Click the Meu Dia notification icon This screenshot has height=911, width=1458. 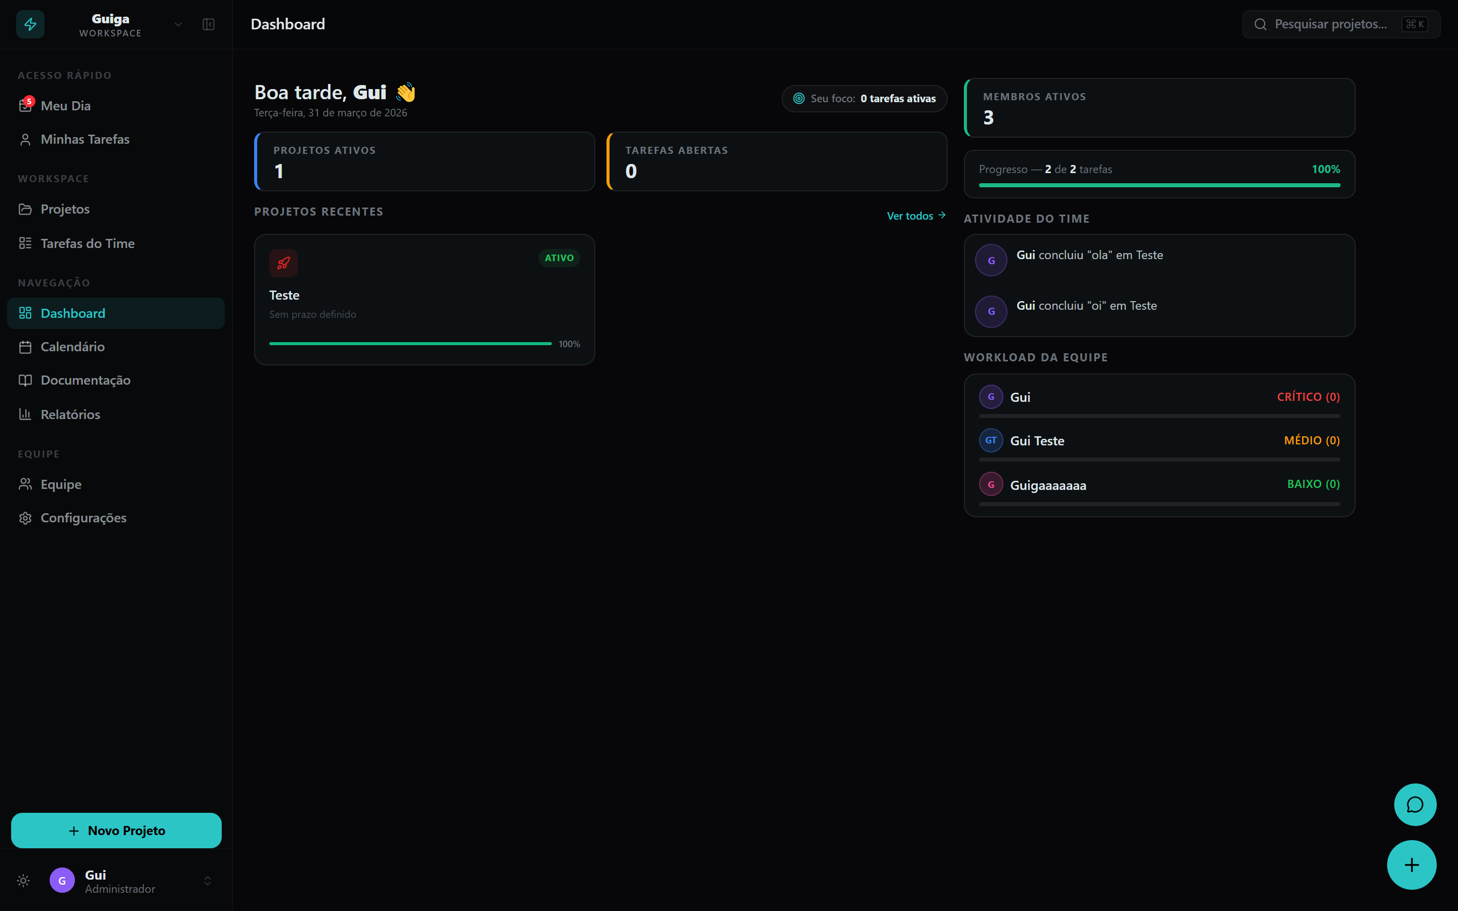tap(25, 105)
